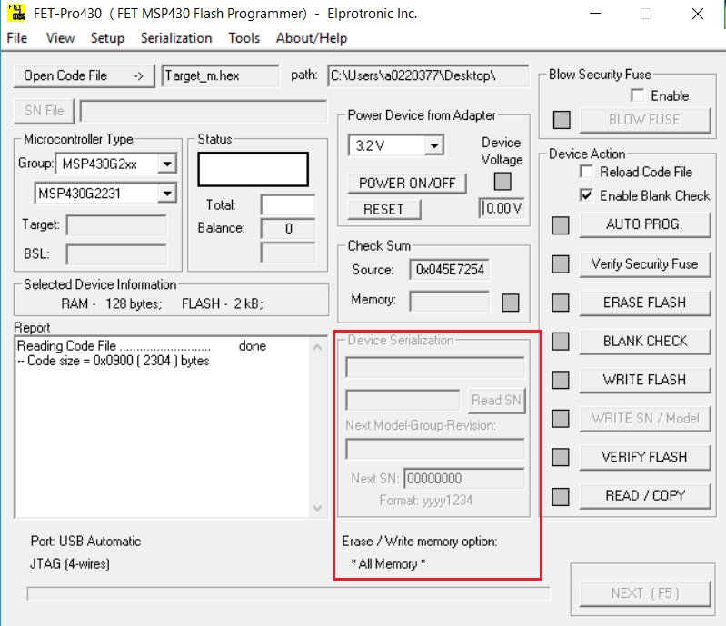726x626 pixels.
Task: Check the Reload Code File option
Action: (x=586, y=172)
